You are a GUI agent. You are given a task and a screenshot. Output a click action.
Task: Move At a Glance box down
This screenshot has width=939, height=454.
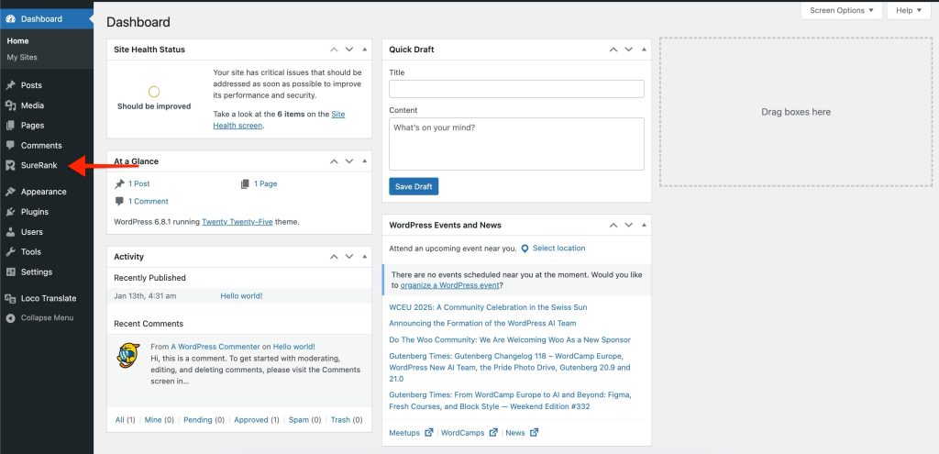[x=349, y=161]
